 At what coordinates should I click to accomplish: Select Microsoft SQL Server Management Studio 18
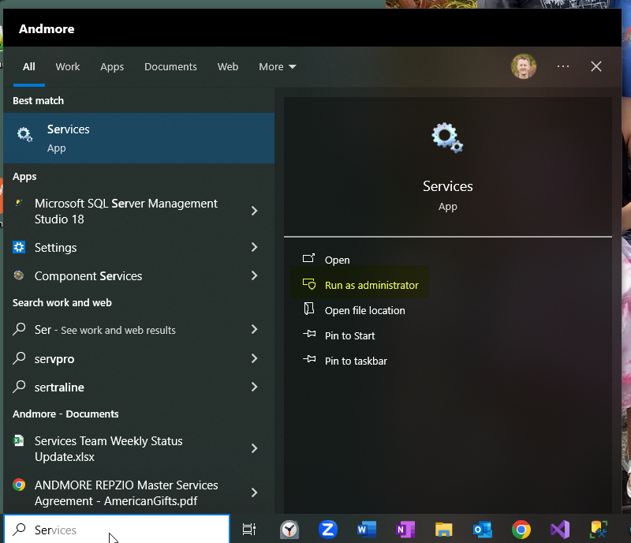(x=126, y=211)
